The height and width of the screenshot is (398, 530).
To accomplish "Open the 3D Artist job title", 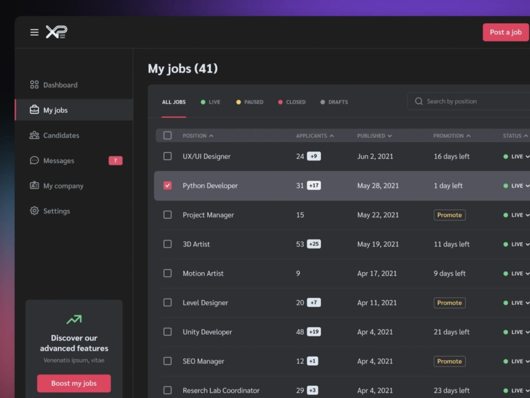I will [x=196, y=244].
